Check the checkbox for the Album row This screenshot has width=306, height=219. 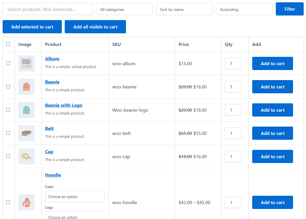[8, 63]
